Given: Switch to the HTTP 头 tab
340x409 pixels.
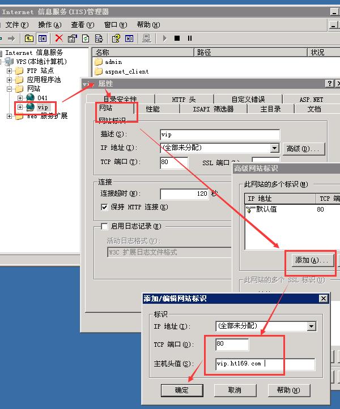Looking at the screenshot, I should point(184,100).
